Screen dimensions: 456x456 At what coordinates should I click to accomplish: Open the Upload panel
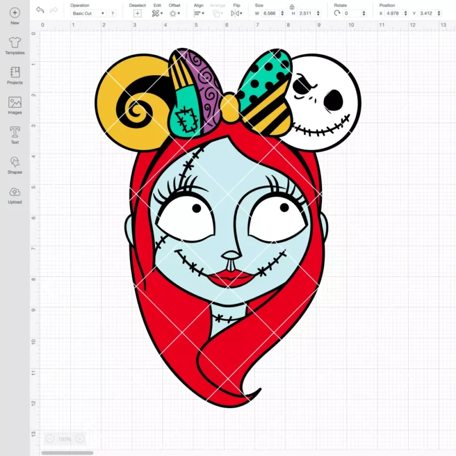[x=15, y=195]
